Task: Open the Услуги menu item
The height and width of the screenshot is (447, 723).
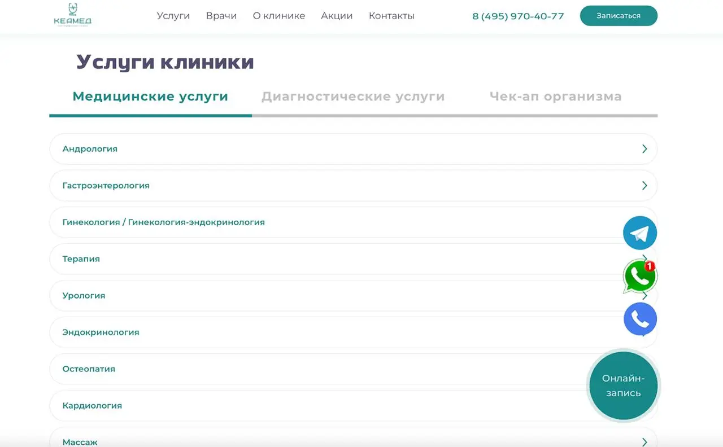Action: coord(173,16)
